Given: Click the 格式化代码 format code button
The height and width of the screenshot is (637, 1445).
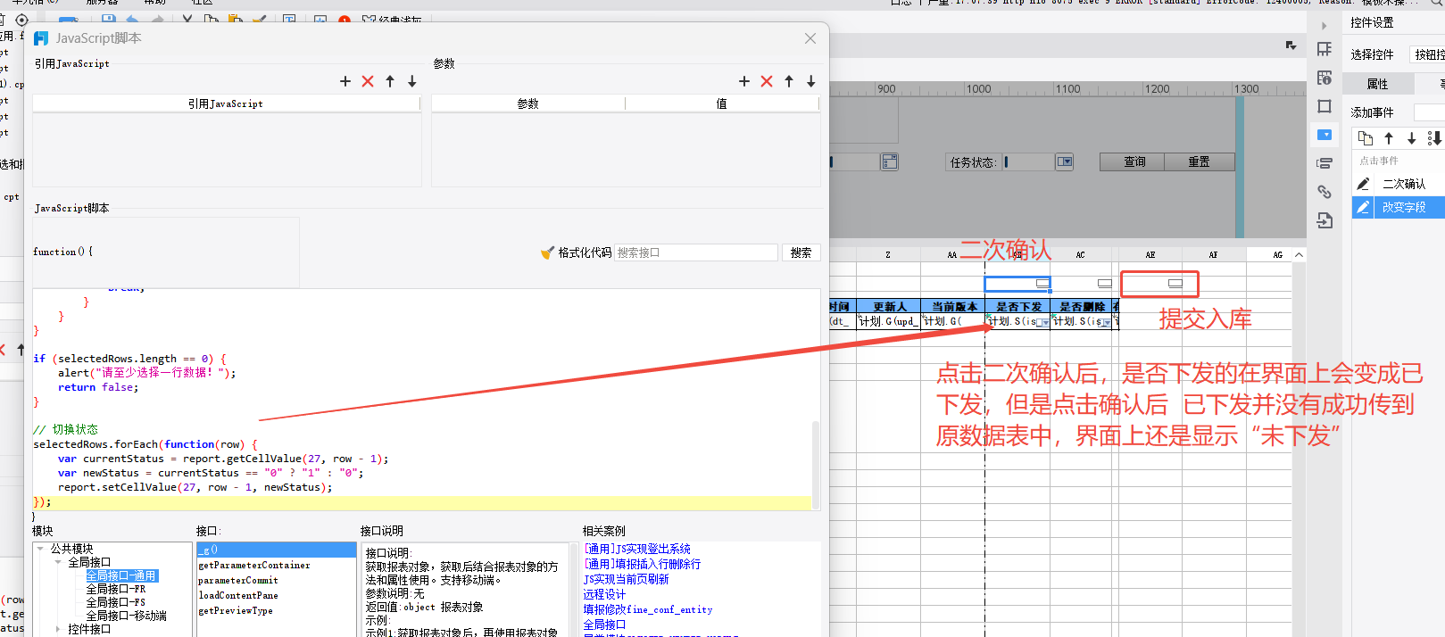Looking at the screenshot, I should 577,252.
